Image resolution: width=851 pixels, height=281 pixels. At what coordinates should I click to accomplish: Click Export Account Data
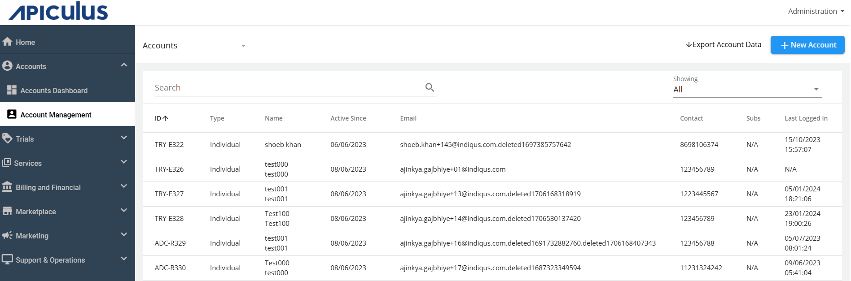pos(724,44)
